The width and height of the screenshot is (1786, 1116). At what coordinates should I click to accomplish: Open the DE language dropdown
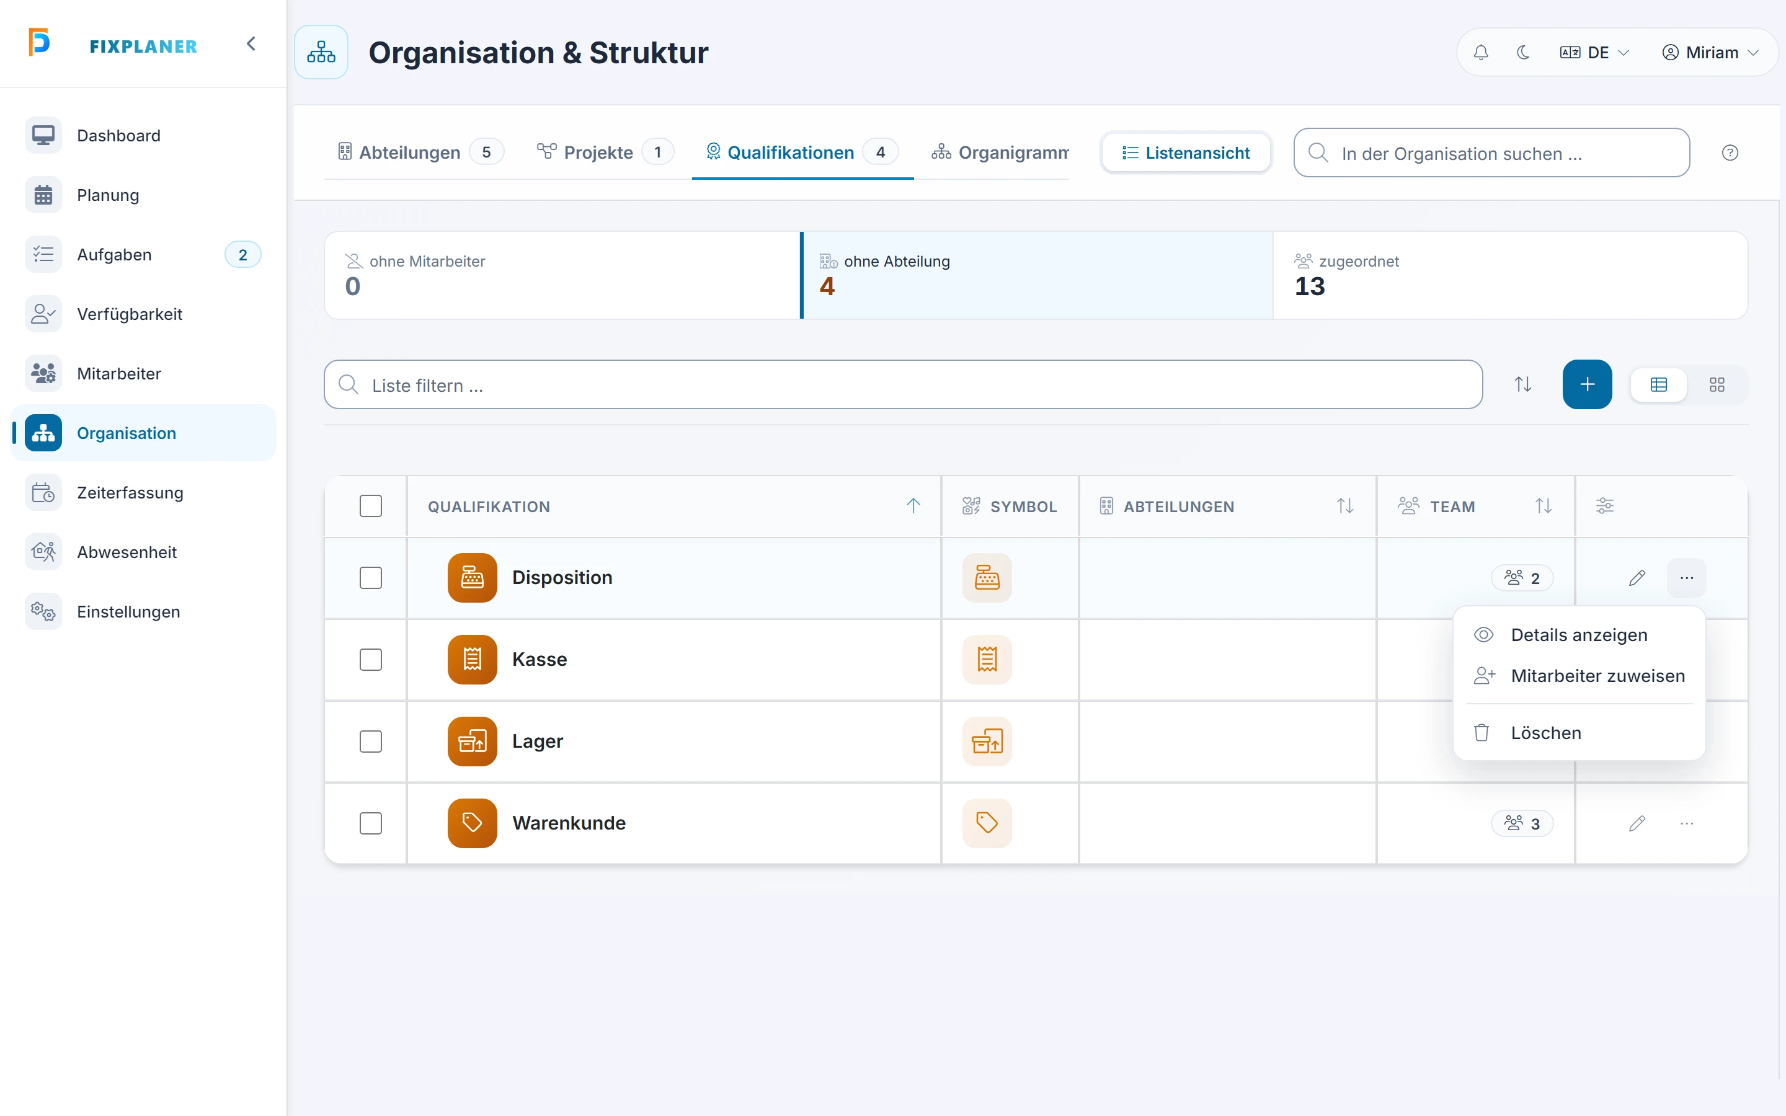(1594, 53)
